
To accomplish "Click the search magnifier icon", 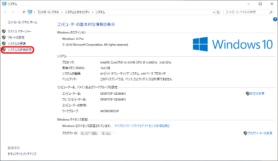I will pyautogui.click(x=271, y=12).
